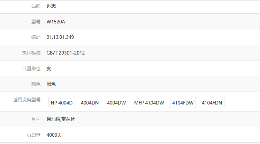Click the 编码 row label

click(x=36, y=37)
